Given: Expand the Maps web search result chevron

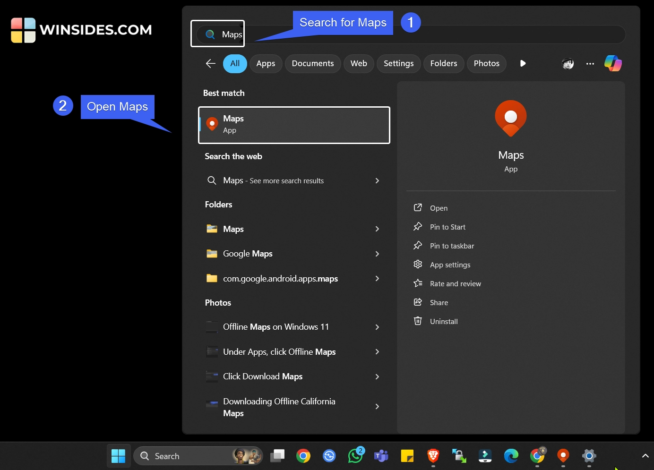Looking at the screenshot, I should (x=377, y=180).
